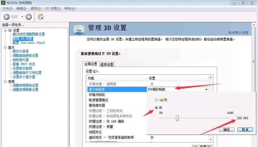Click main panel scrollbar up arrow
Screen dimensions: 258x147
(254, 25)
